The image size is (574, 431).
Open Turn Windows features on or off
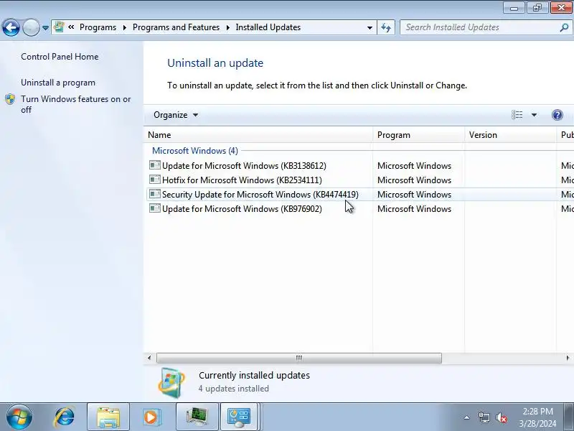pos(76,104)
